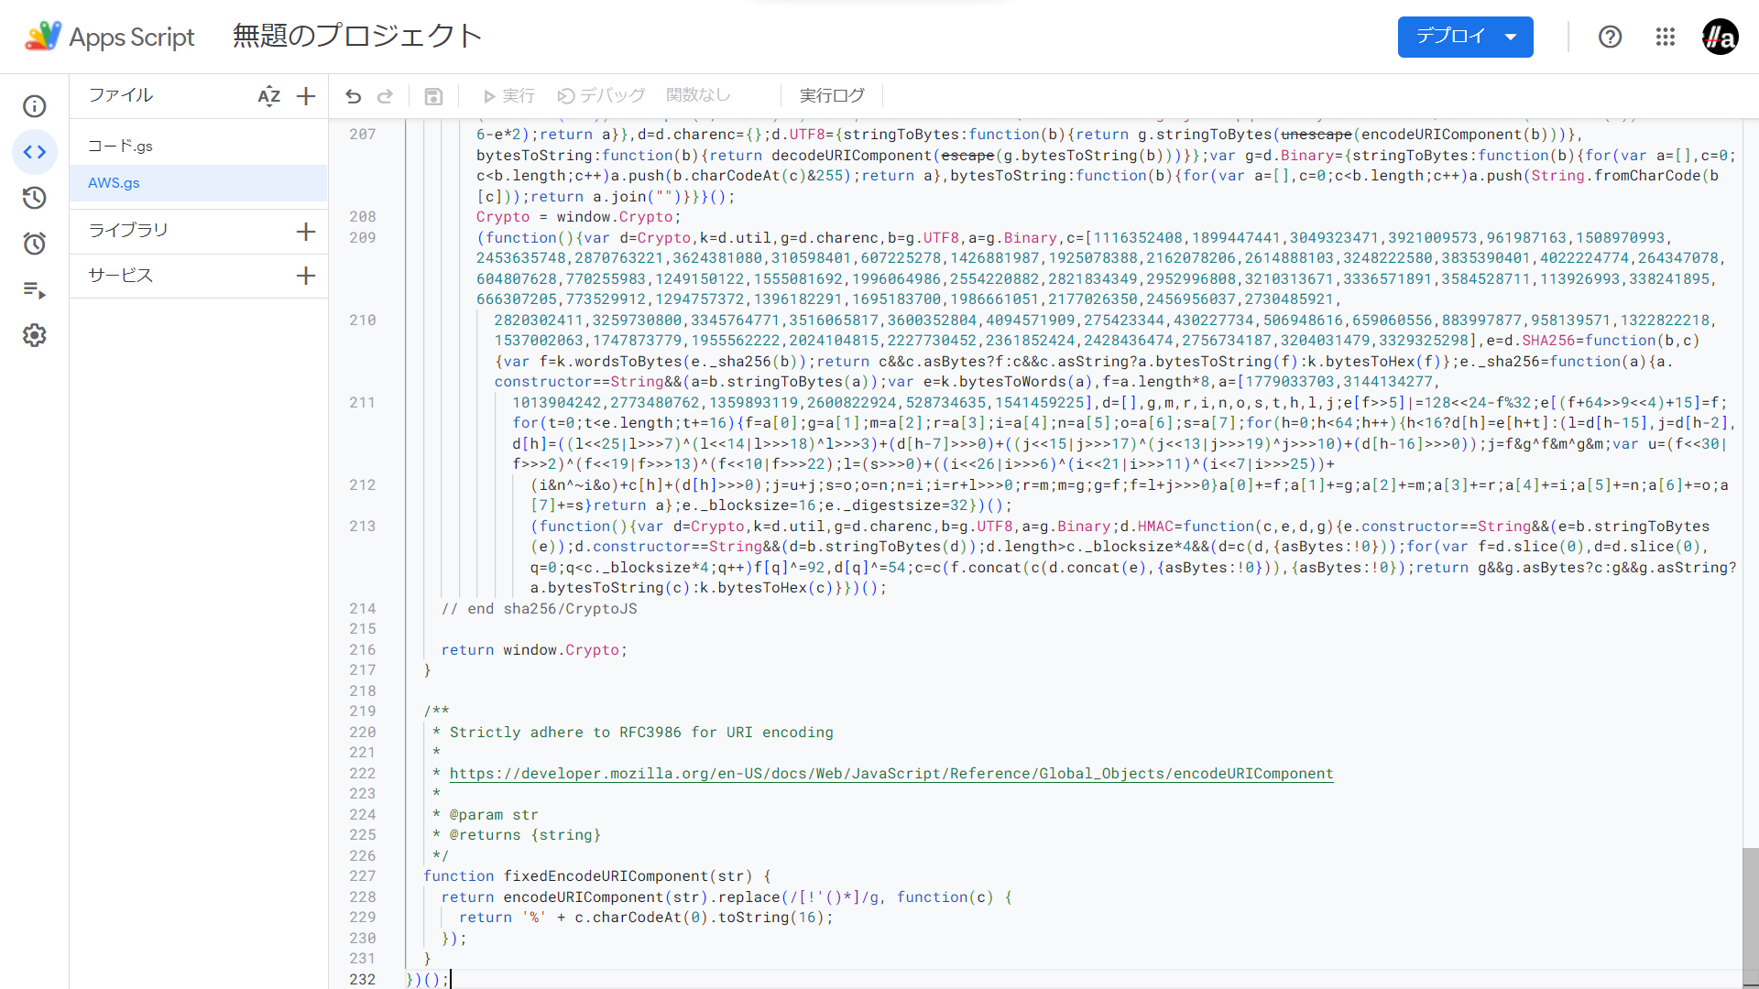Sort files alphabetically with AZ icon
Image resolution: width=1759 pixels, height=989 pixels.
(268, 96)
